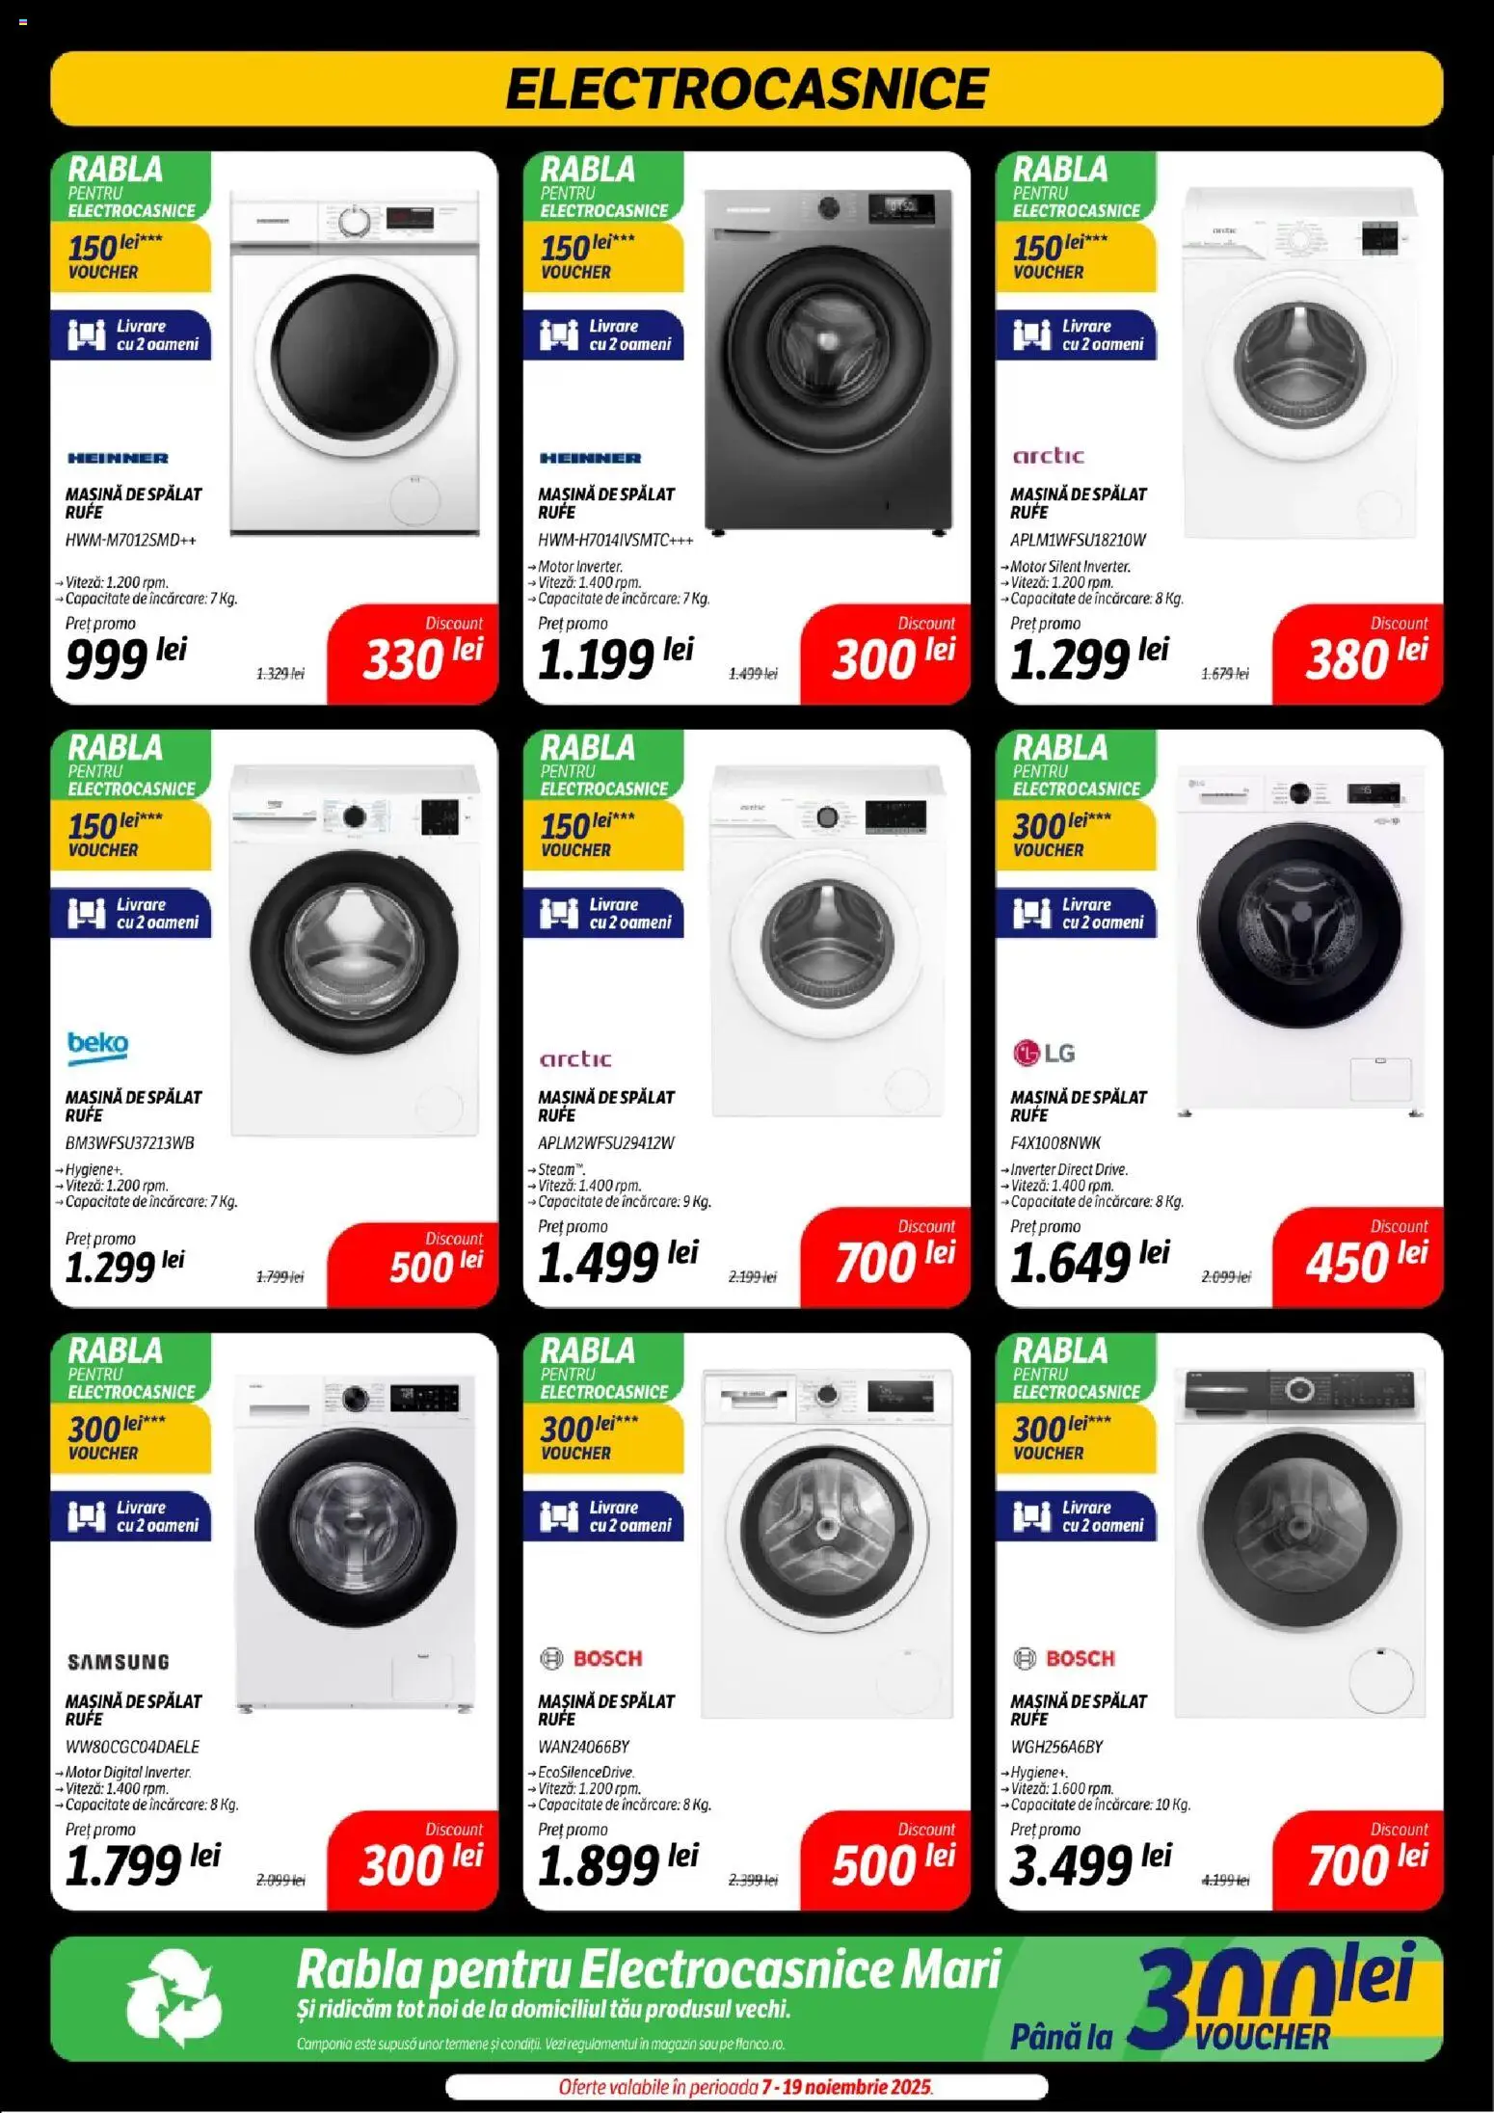Open the Samsung WW80CGC04DAELE washer image
Image resolution: width=1494 pixels, height=2113 pixels.
356,1543
